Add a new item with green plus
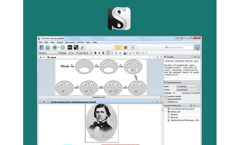 tap(55, 48)
